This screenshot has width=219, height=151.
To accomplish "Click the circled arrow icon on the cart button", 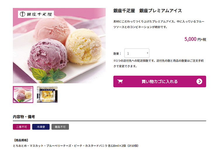I will pyautogui.click(x=199, y=81).
